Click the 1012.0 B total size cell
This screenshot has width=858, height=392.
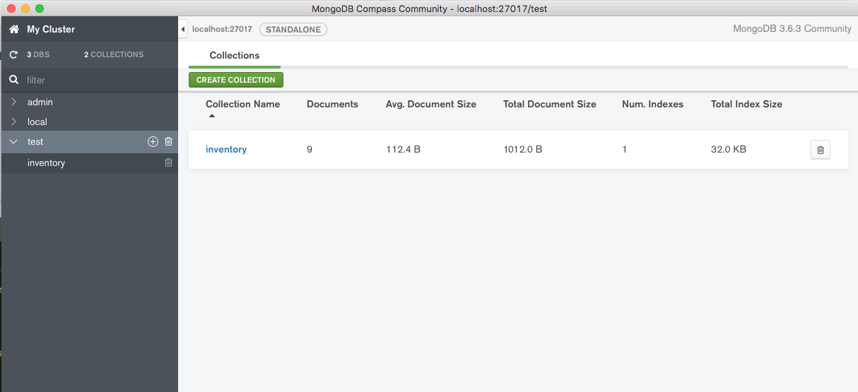pos(523,150)
